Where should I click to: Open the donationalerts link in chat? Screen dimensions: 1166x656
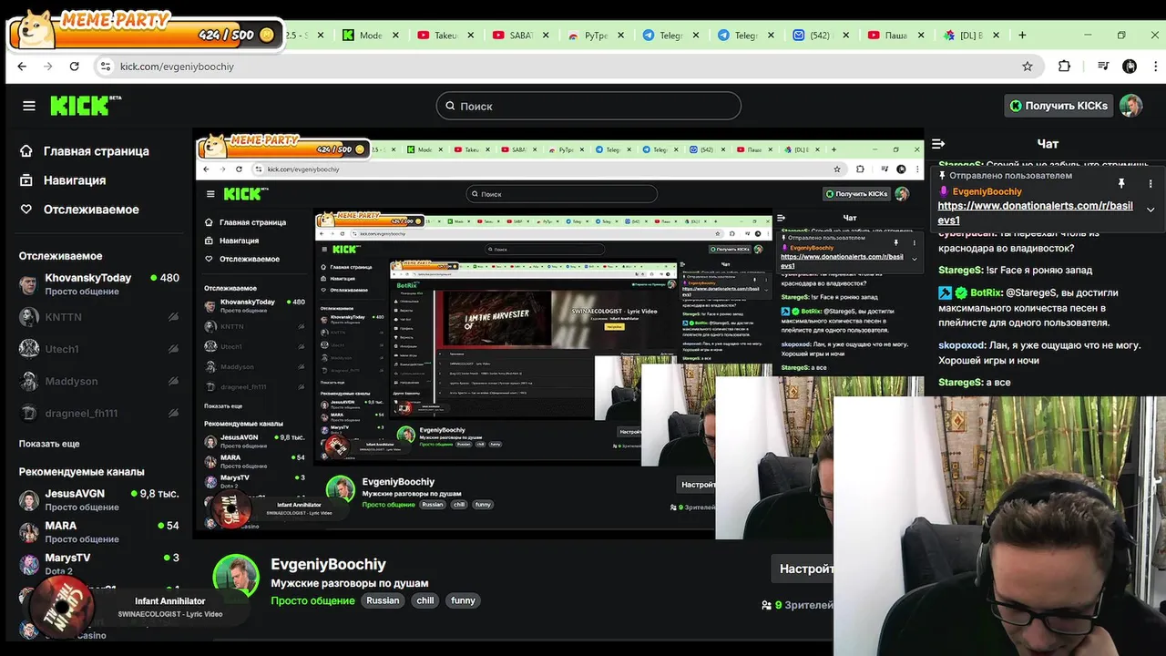pyautogui.click(x=1035, y=212)
